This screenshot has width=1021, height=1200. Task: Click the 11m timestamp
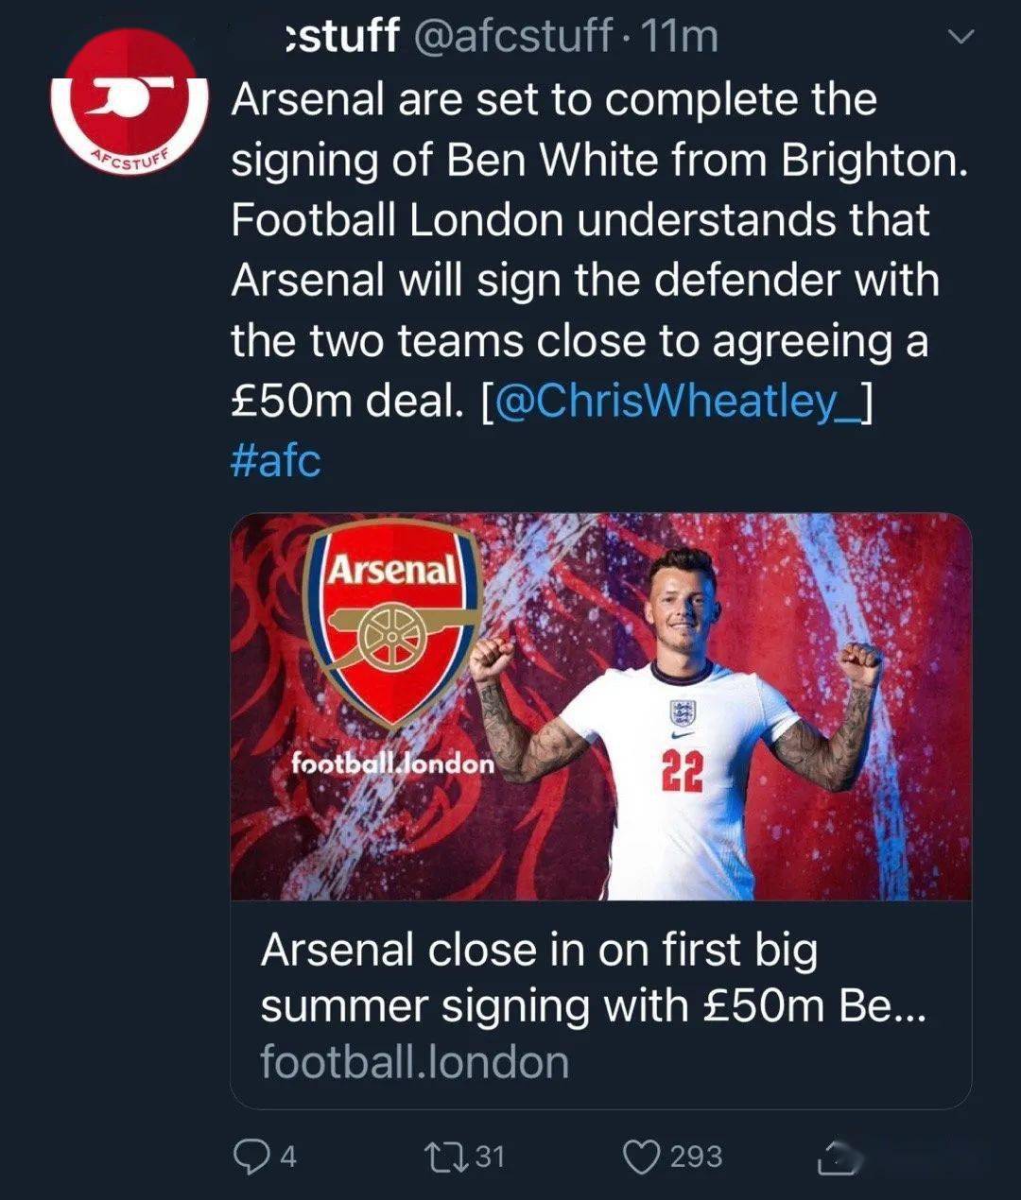coord(679,37)
